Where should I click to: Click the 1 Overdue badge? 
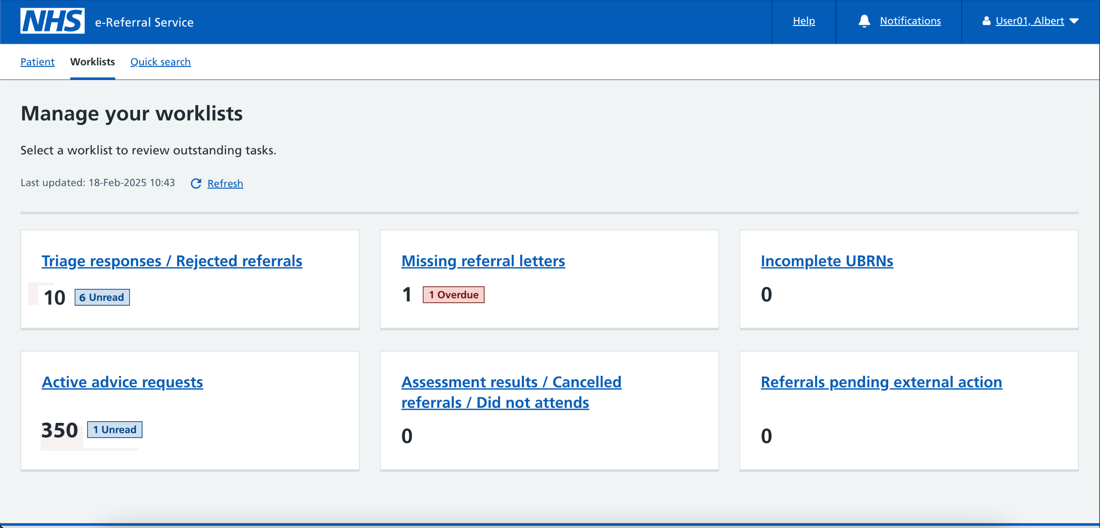[x=453, y=294]
